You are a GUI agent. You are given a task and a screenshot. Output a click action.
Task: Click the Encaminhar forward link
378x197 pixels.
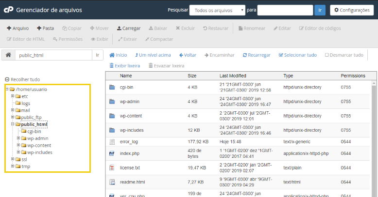point(220,55)
